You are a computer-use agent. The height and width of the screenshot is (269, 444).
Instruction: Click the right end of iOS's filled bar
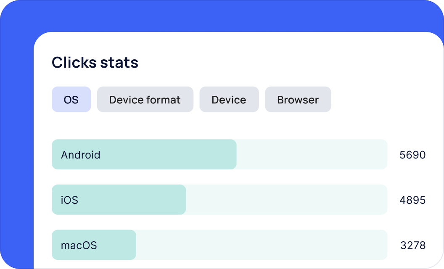(182, 200)
